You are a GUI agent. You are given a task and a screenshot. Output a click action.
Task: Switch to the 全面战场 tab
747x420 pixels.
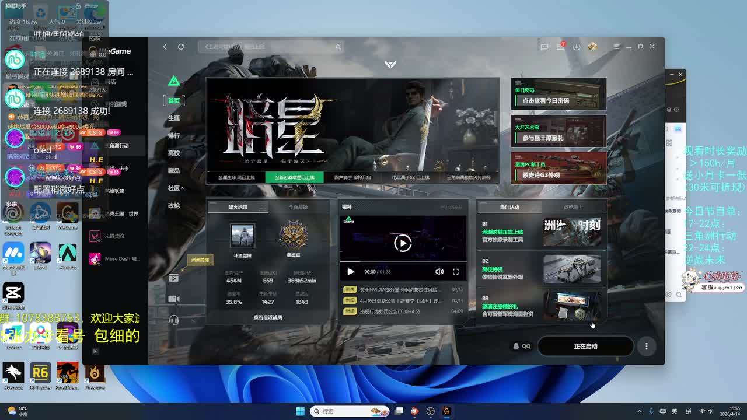point(298,207)
